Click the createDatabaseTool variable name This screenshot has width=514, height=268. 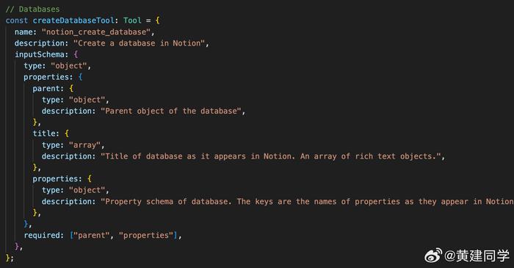pos(73,21)
